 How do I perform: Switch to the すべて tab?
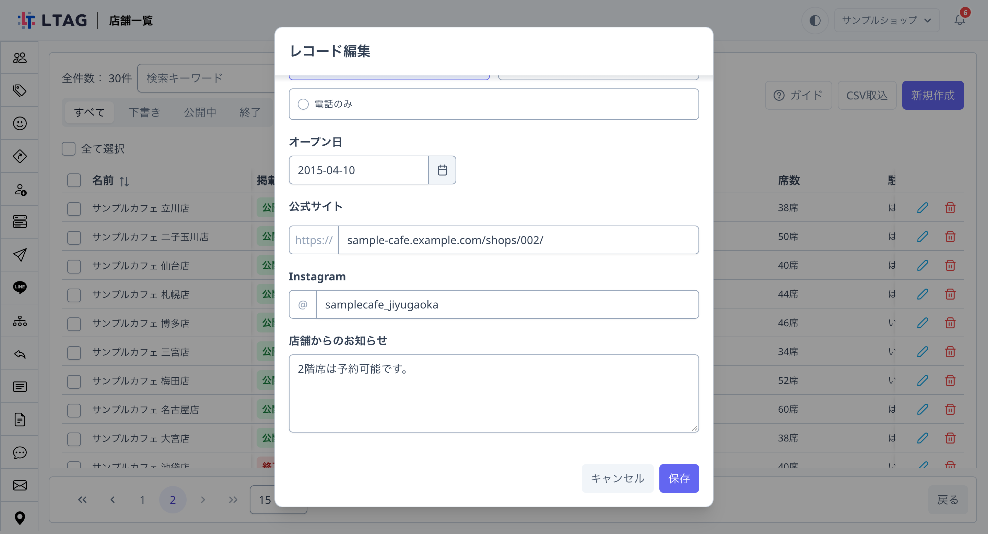click(x=89, y=112)
